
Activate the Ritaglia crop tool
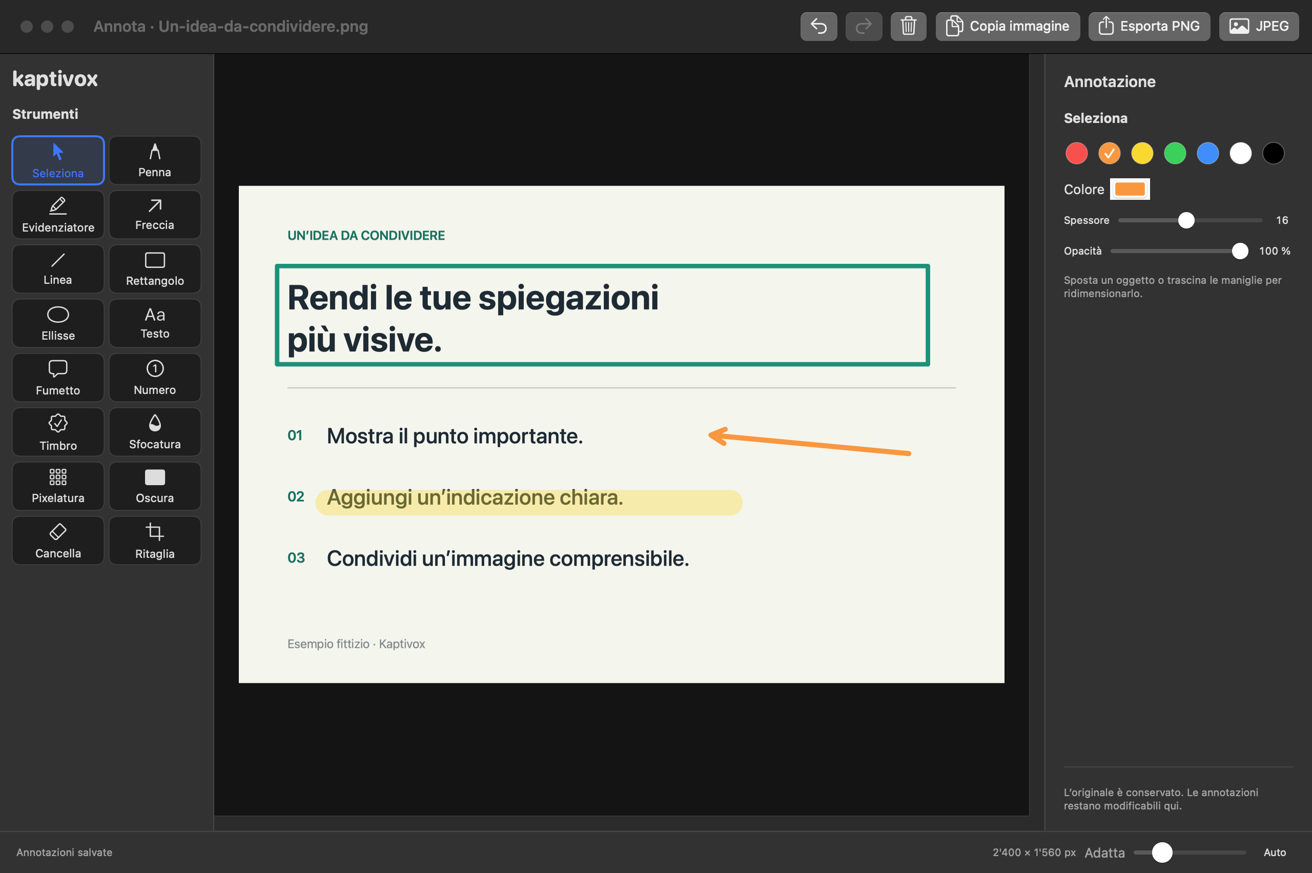tap(155, 541)
